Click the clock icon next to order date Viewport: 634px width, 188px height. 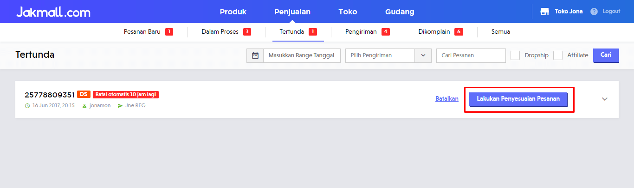(27, 105)
